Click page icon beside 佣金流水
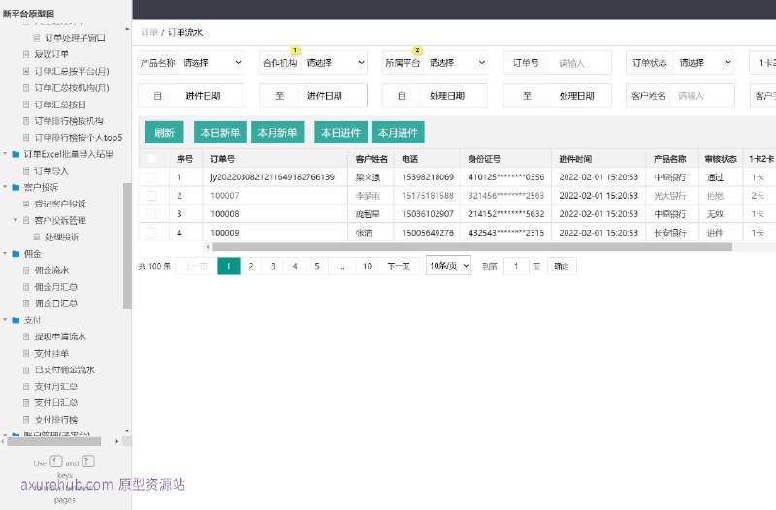This screenshot has width=776, height=510. (x=26, y=271)
